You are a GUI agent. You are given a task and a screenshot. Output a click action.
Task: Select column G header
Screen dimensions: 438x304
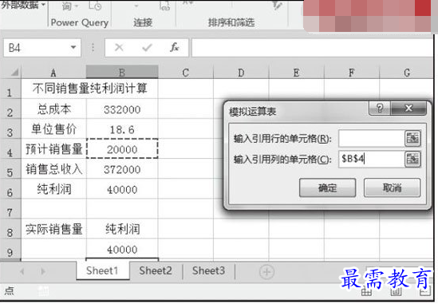click(407, 73)
